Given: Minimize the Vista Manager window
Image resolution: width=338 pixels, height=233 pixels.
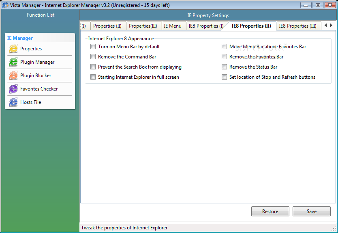Looking at the screenshot, I should point(306,5).
